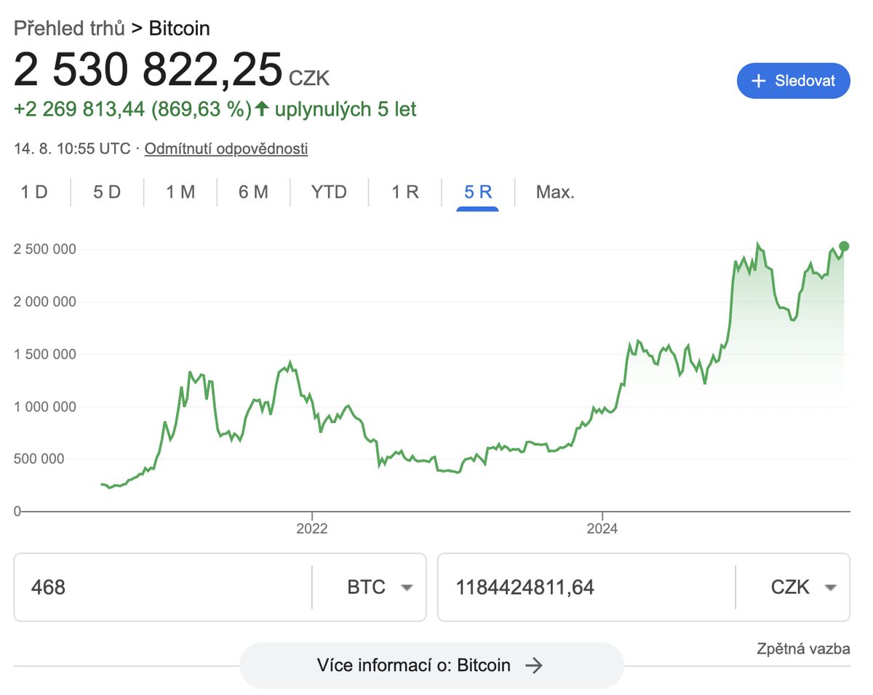Viewport: 873px width, 695px height.
Task: Show the Max. range tab
Action: click(x=555, y=192)
